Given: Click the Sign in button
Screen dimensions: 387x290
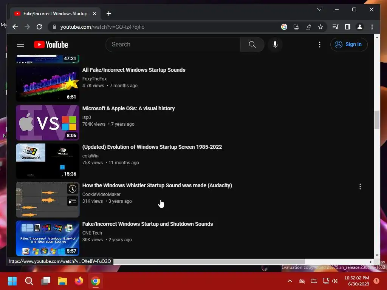Looking at the screenshot, I should tap(349, 45).
